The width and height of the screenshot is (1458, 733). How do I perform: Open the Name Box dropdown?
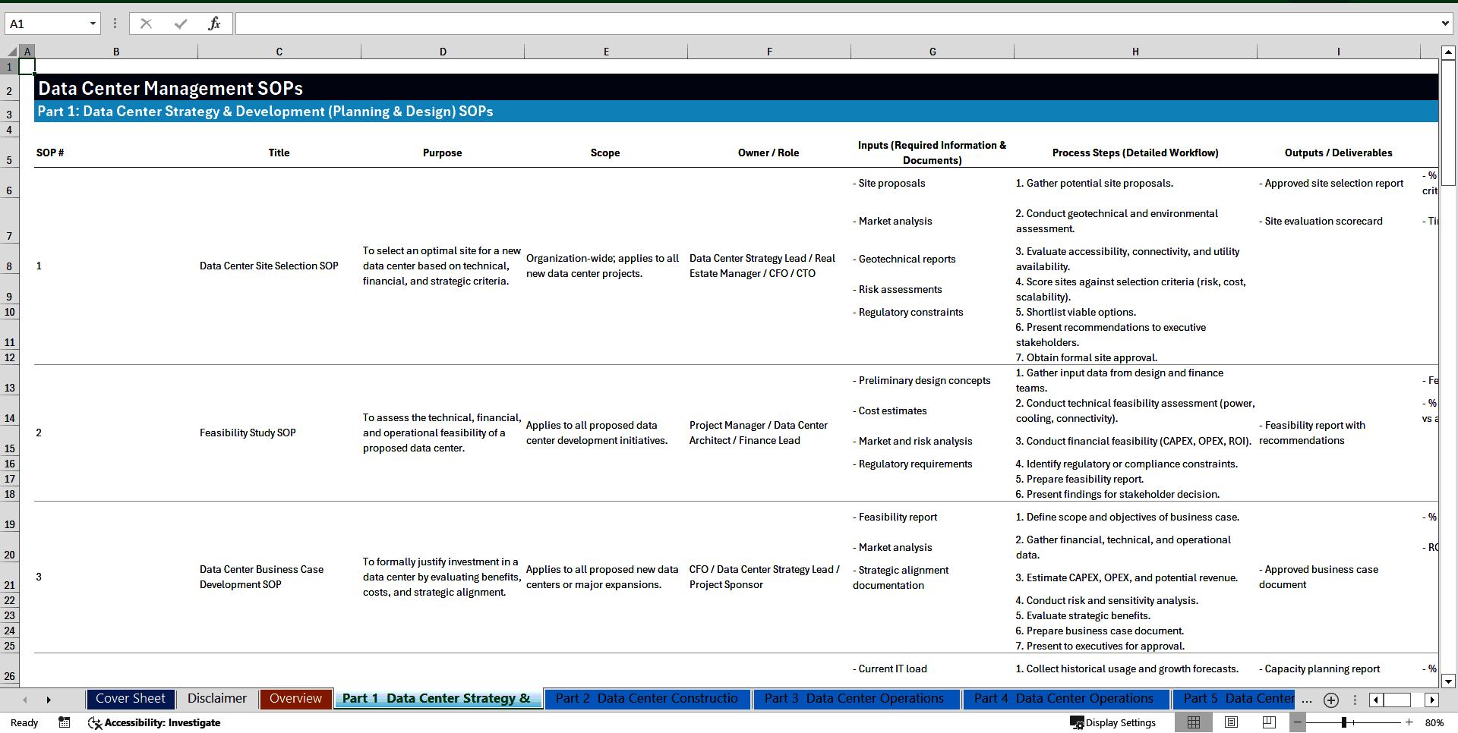(93, 23)
